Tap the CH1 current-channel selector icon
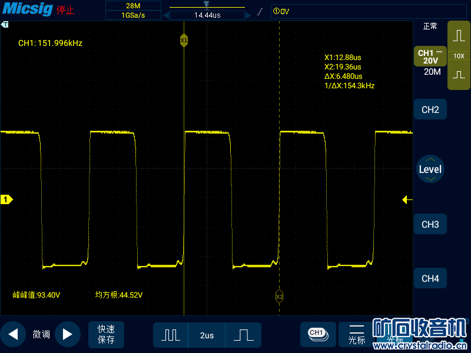This screenshot has height=353, width=471. pyautogui.click(x=317, y=334)
